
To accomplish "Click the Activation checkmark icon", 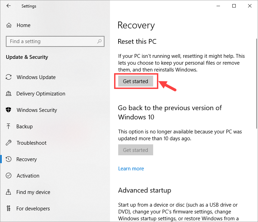I will (9, 175).
